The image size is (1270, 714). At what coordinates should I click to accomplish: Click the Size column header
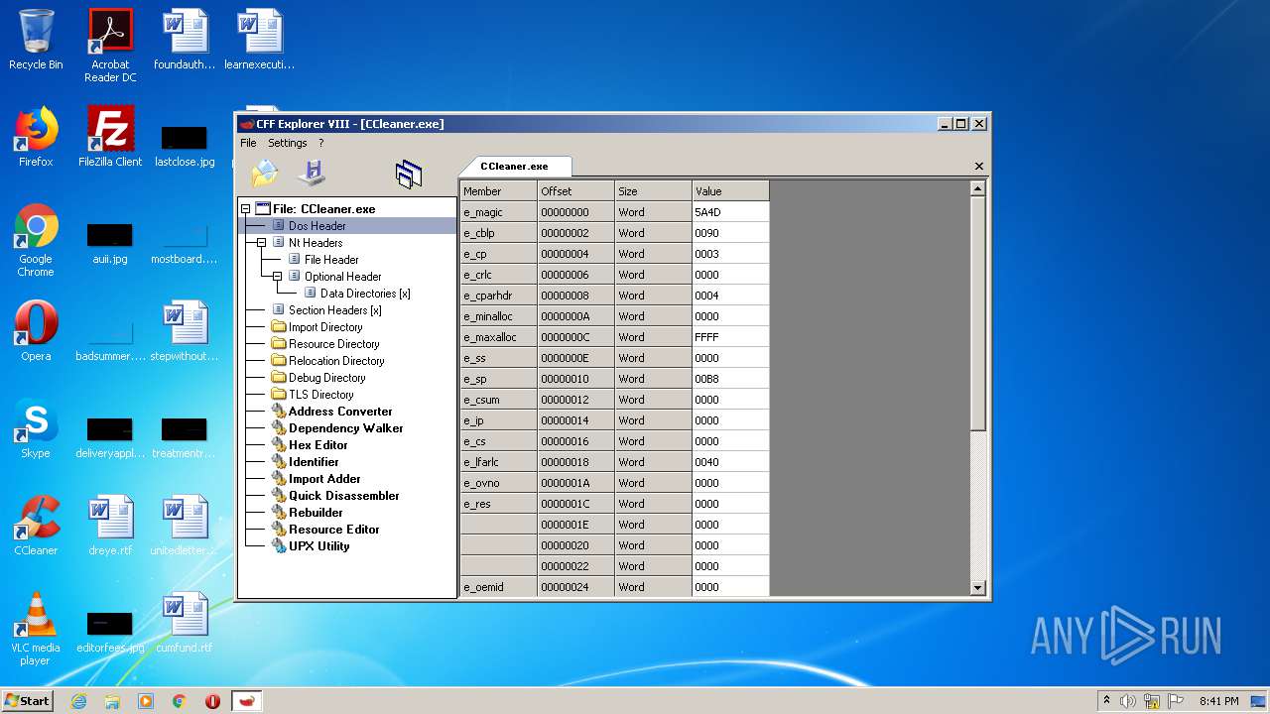(x=653, y=190)
